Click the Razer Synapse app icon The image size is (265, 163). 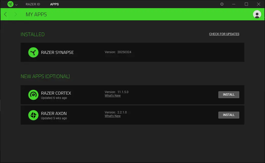pyautogui.click(x=33, y=52)
